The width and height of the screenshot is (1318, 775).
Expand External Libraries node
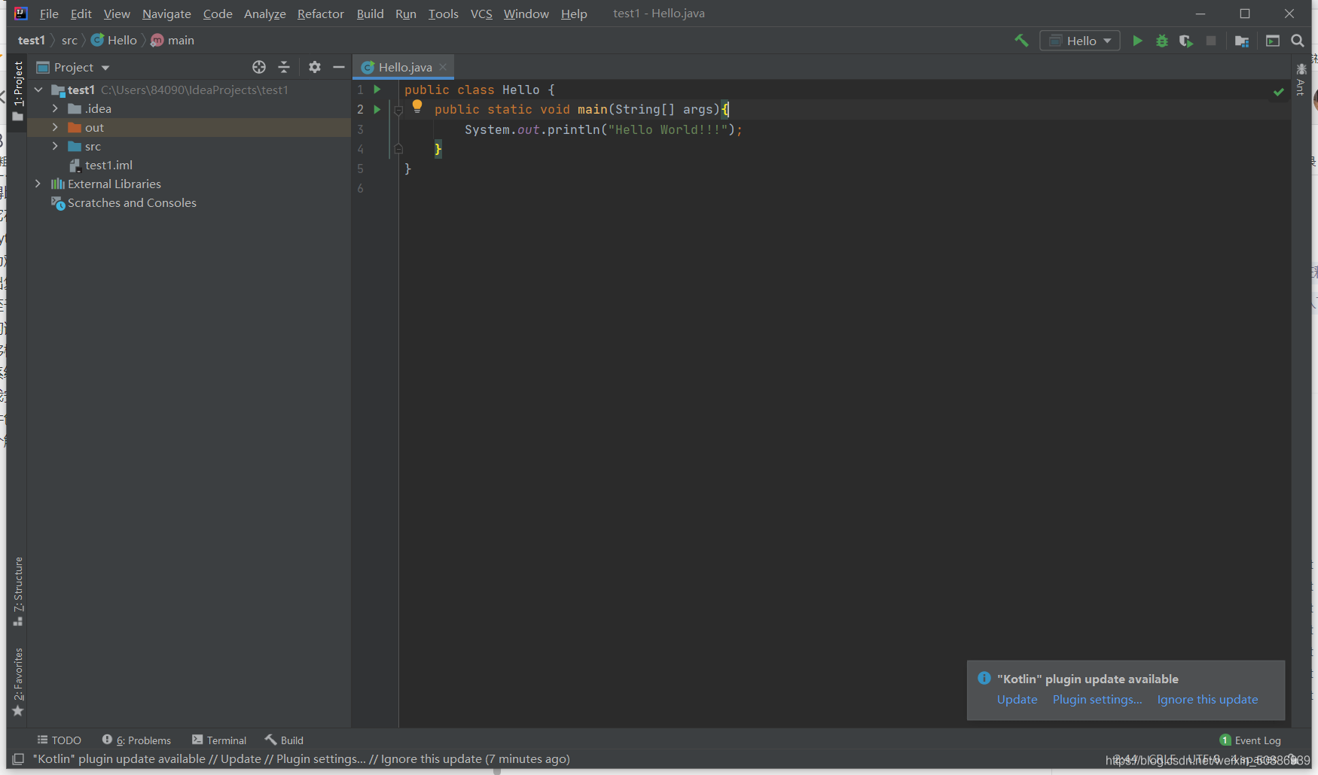click(x=38, y=184)
